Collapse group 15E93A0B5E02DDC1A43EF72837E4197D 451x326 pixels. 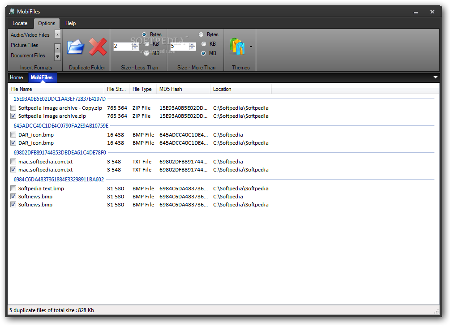(60, 99)
